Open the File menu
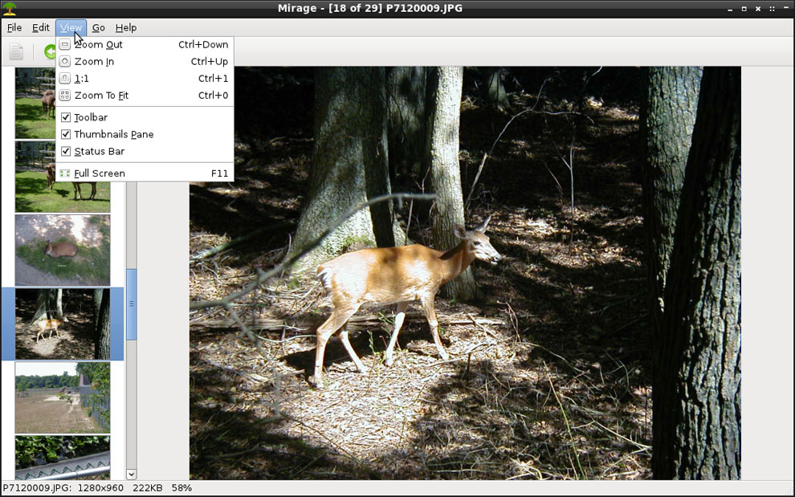795x497 pixels. 14,28
